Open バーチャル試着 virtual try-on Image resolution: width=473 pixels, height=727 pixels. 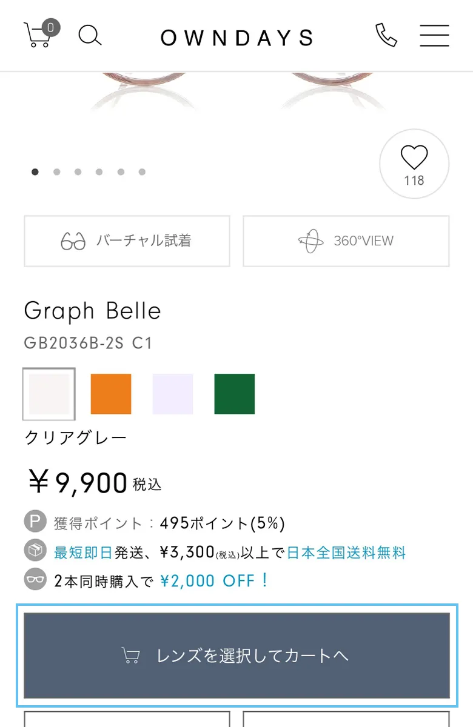127,241
